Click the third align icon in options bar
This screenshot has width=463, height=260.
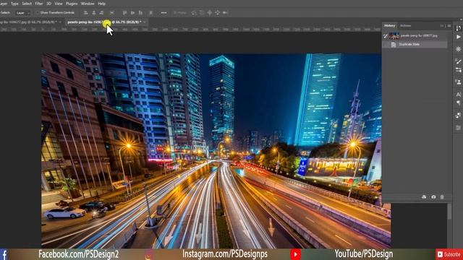click(101, 13)
